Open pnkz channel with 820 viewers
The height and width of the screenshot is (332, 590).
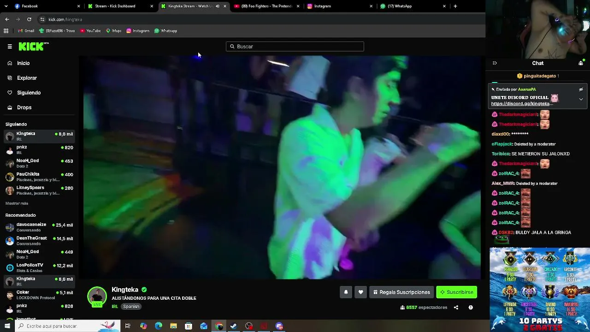[x=39, y=149]
